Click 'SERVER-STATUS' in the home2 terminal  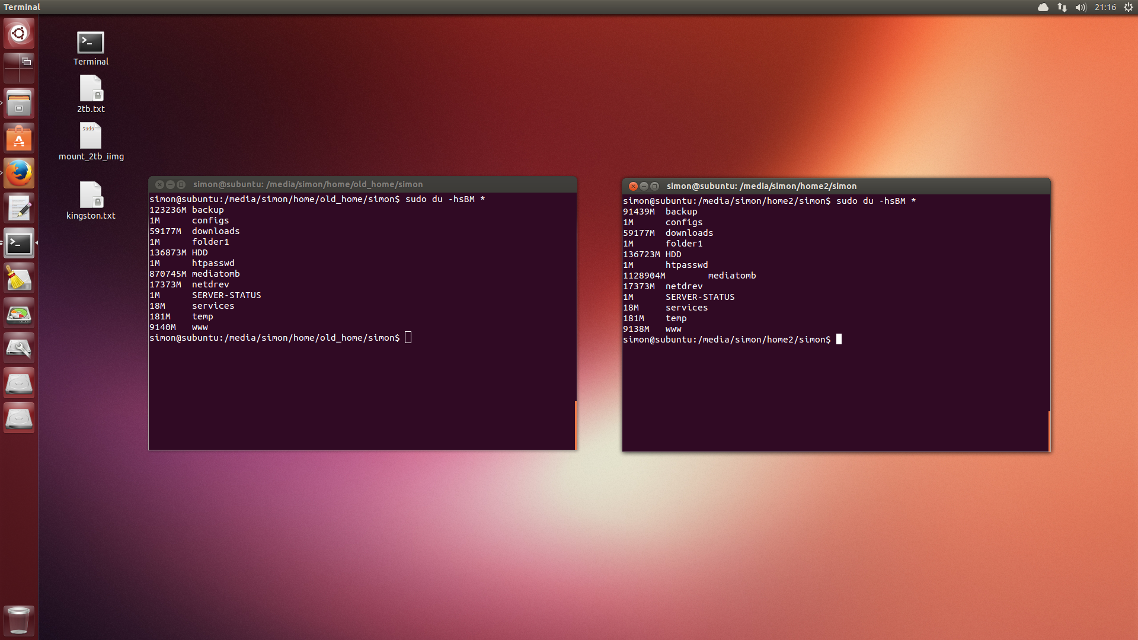coord(700,297)
